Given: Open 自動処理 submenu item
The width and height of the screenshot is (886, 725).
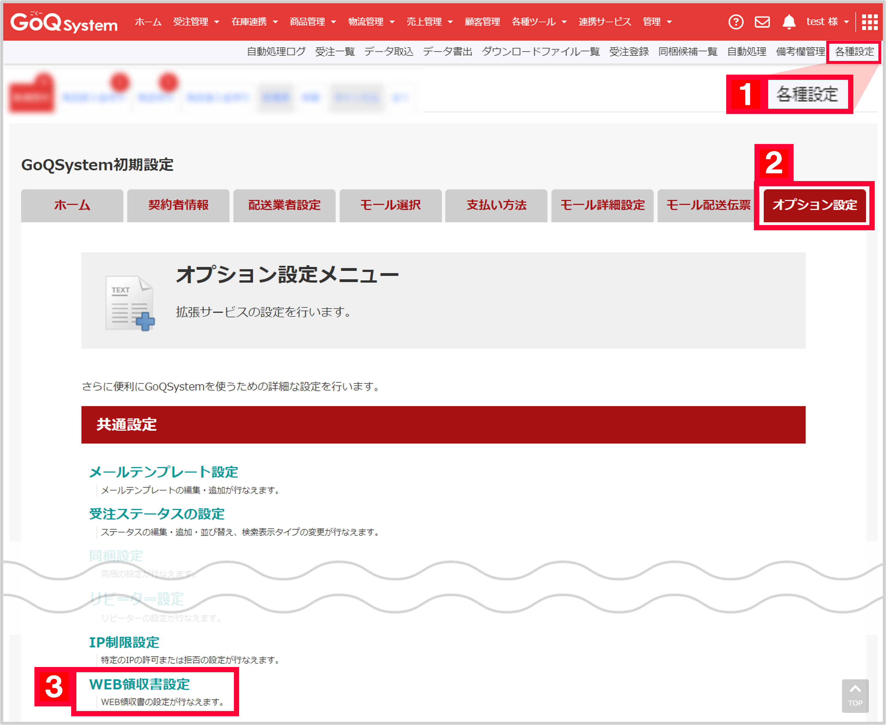Looking at the screenshot, I should click(x=747, y=52).
